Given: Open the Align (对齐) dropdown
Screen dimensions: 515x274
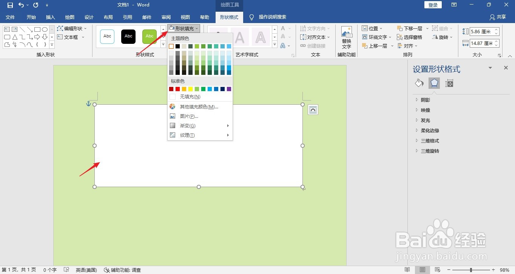Looking at the screenshot, I should click(x=407, y=46).
